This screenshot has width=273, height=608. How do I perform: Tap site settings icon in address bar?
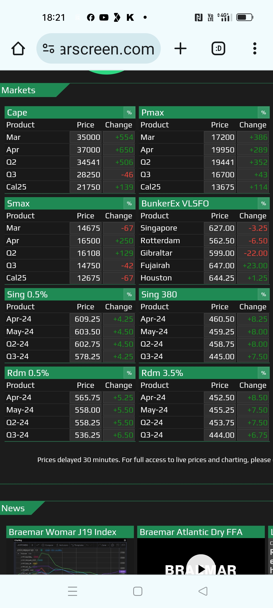click(x=49, y=48)
